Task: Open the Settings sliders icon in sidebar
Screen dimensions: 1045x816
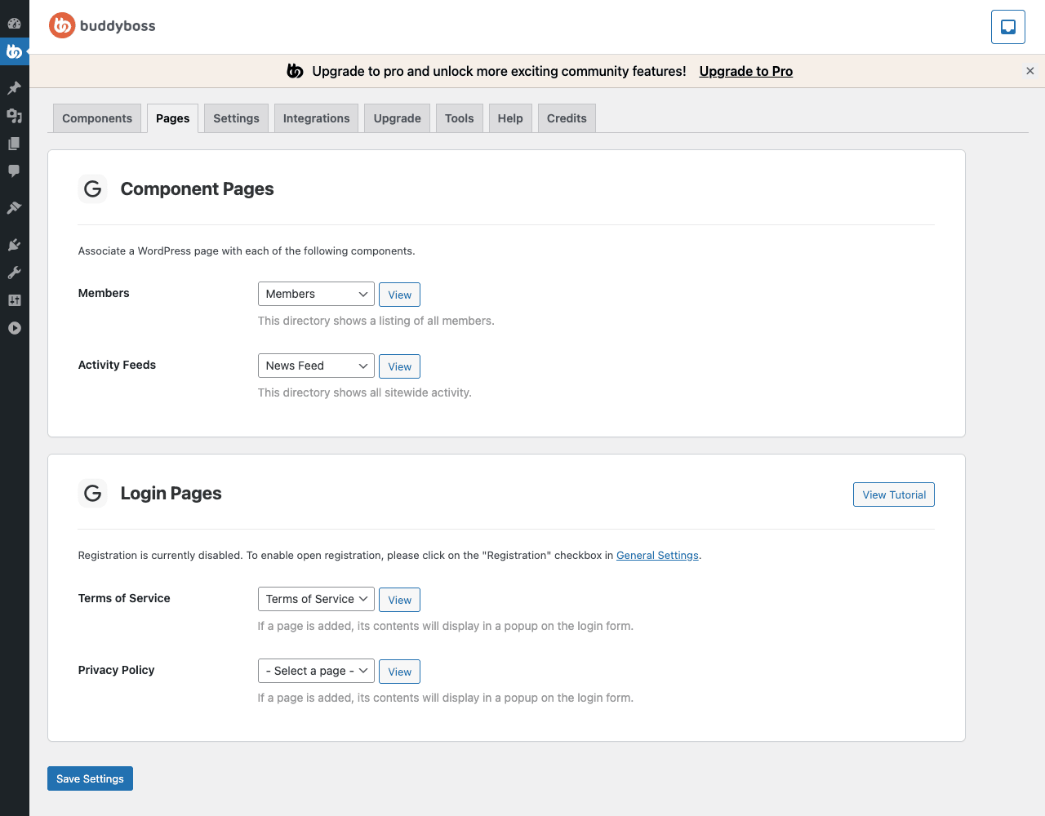Action: tap(14, 300)
